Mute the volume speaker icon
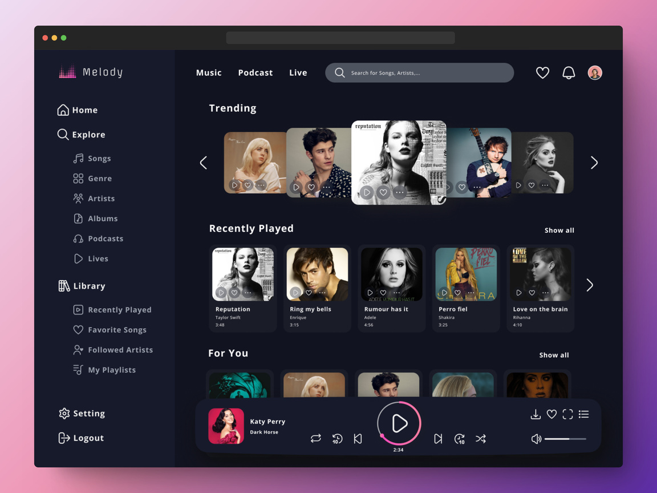The image size is (657, 493). coord(536,439)
